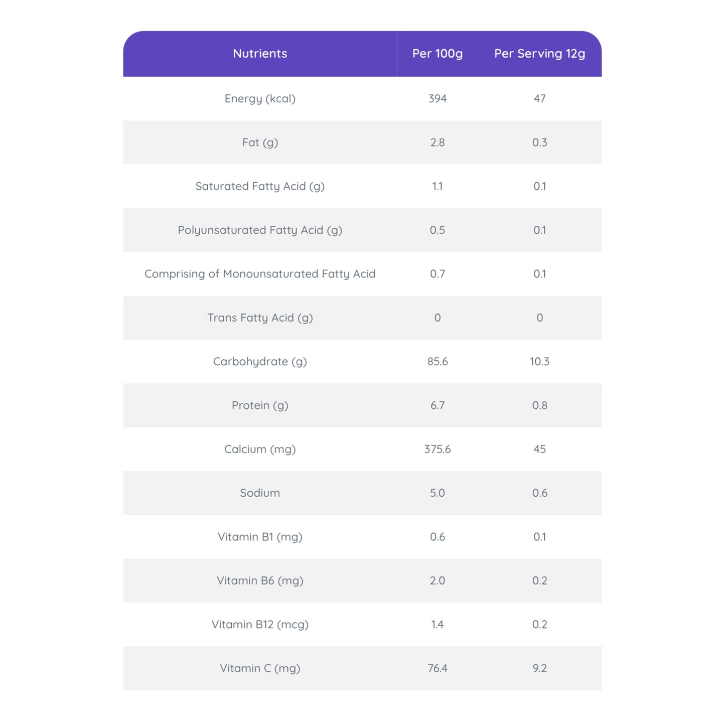Select the Fat (g) row label
This screenshot has height=725, width=725.
click(260, 142)
